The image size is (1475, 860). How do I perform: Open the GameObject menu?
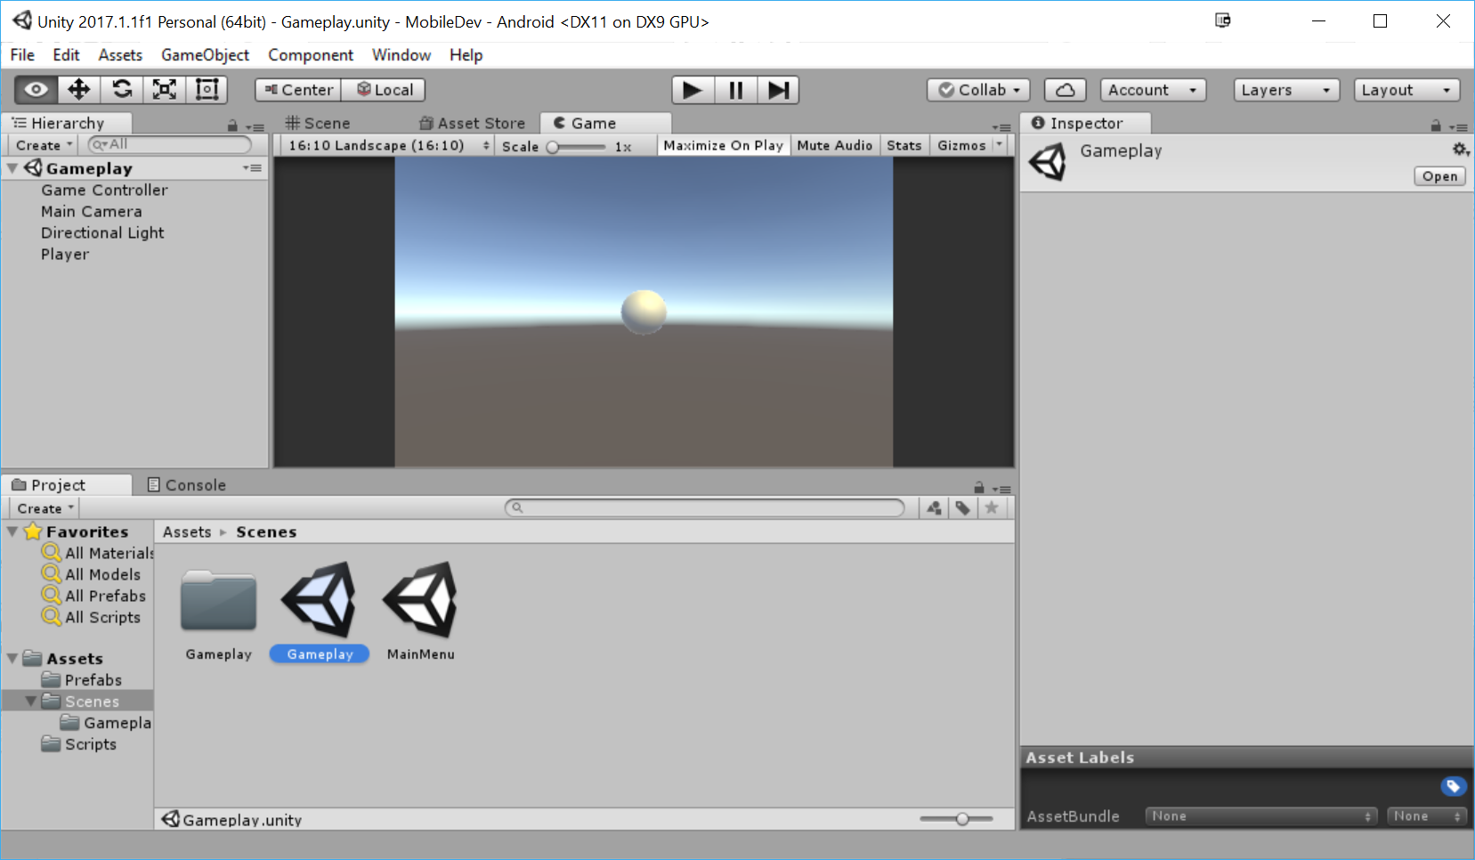pyautogui.click(x=205, y=55)
